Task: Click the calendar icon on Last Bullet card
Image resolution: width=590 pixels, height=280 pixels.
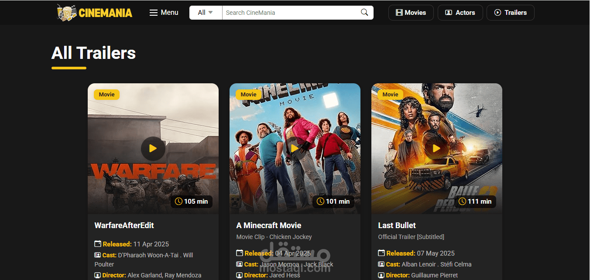Action: click(x=381, y=253)
